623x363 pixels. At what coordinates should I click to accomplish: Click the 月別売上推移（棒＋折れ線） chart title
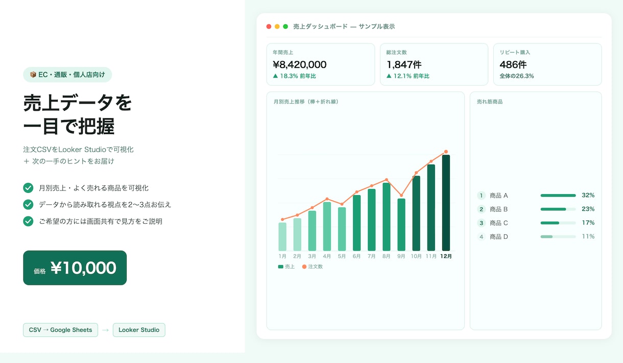[x=306, y=102]
